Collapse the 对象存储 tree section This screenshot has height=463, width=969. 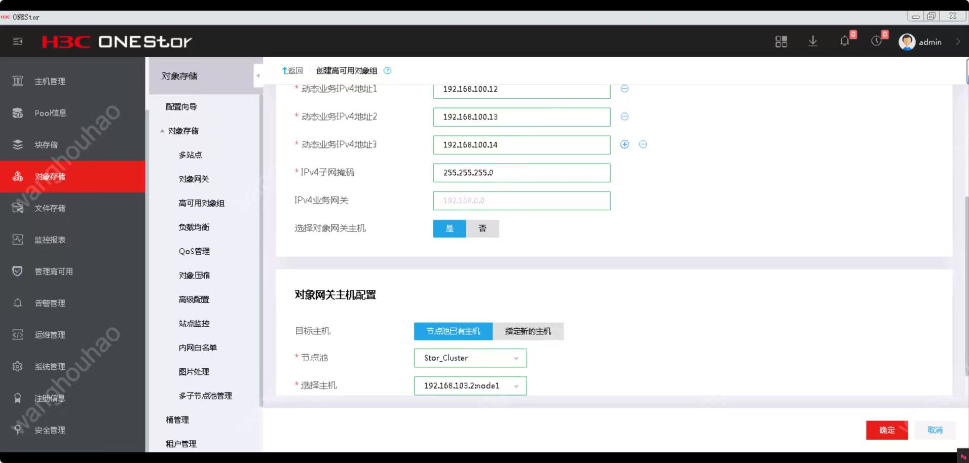pyautogui.click(x=163, y=131)
